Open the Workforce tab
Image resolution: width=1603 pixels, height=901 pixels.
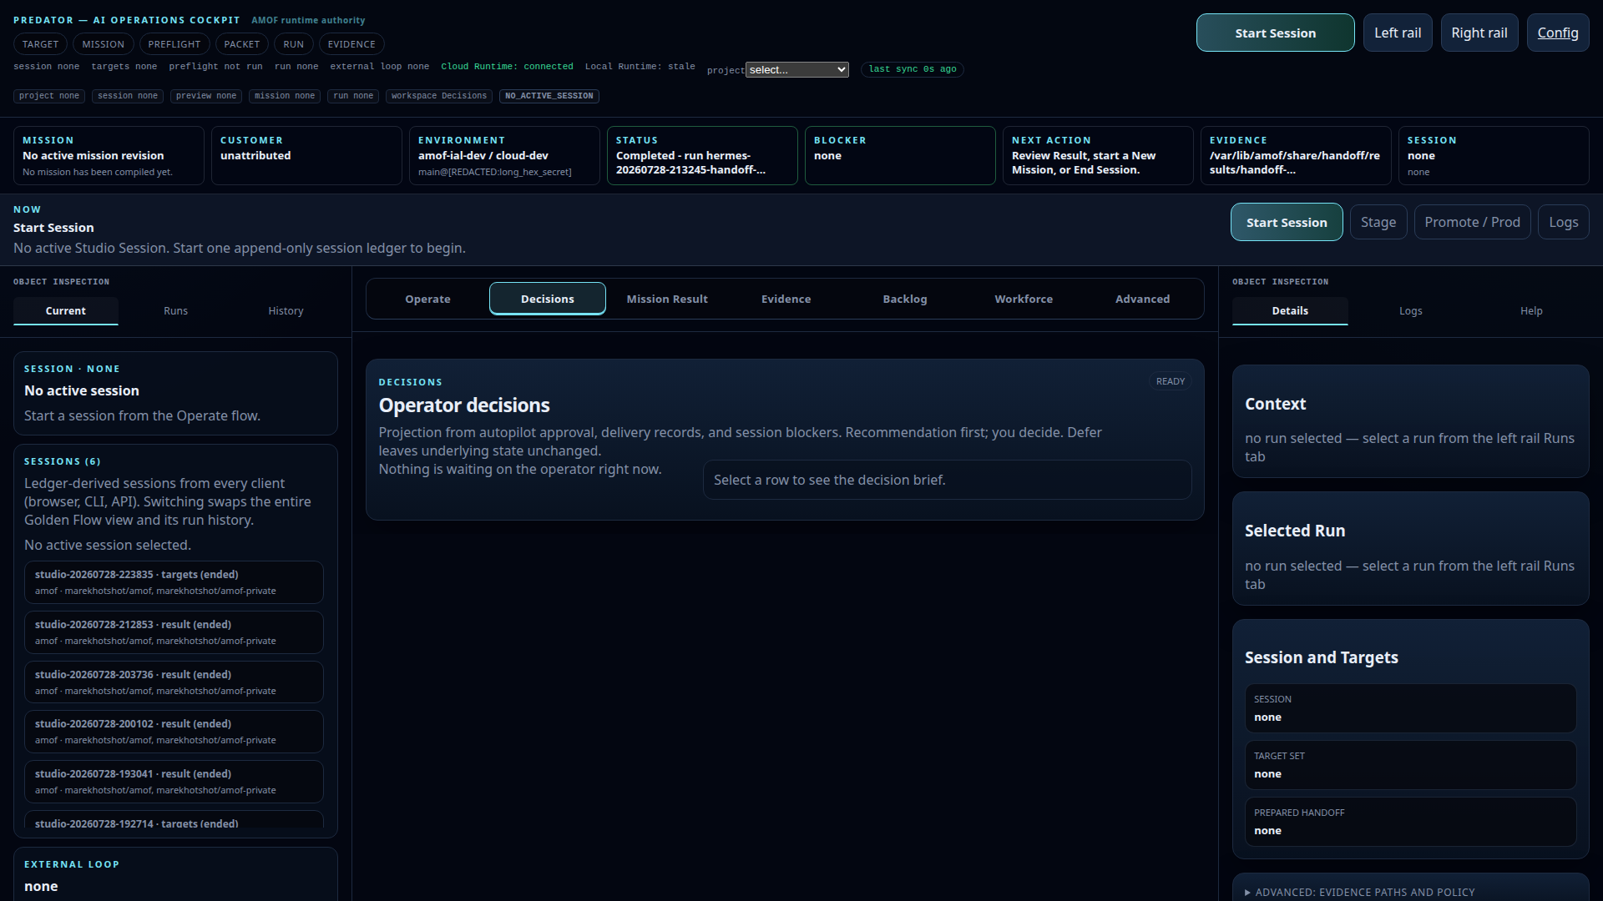(x=1024, y=299)
